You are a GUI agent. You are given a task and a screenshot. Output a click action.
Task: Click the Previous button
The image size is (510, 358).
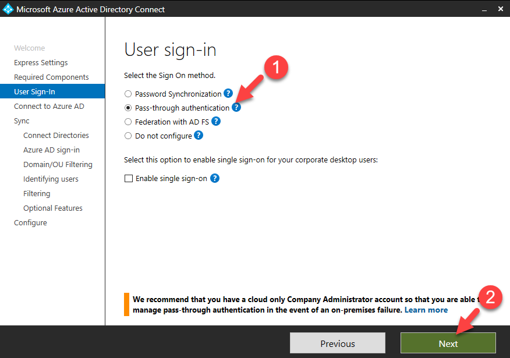coord(338,343)
